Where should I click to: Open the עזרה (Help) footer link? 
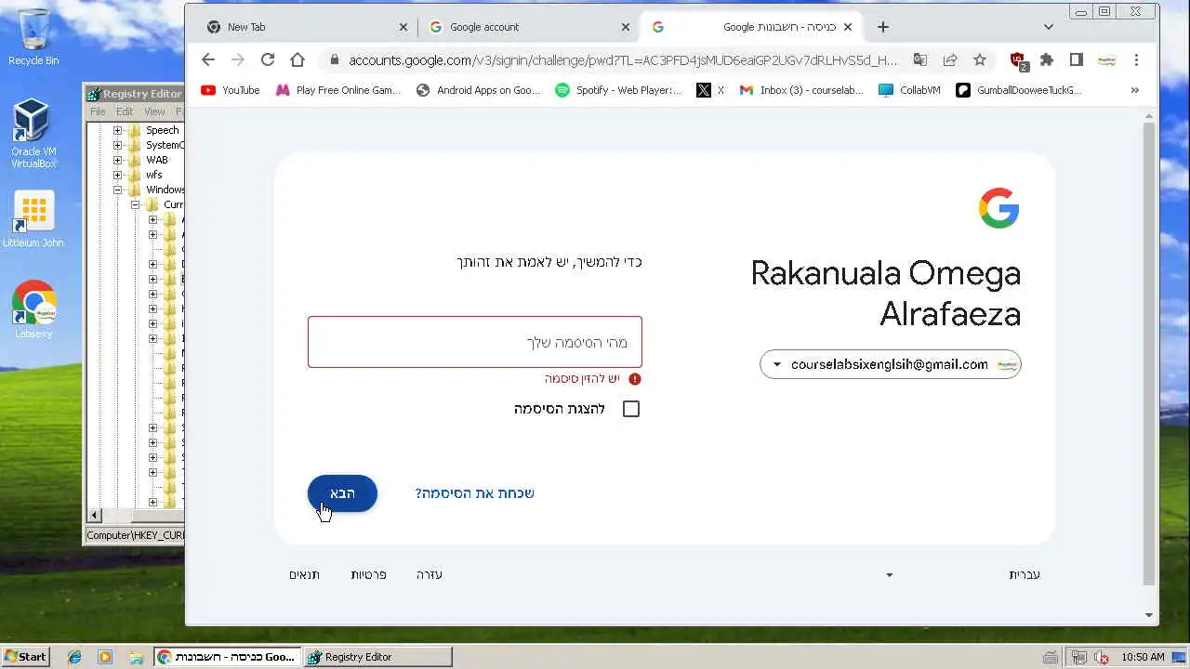[429, 574]
